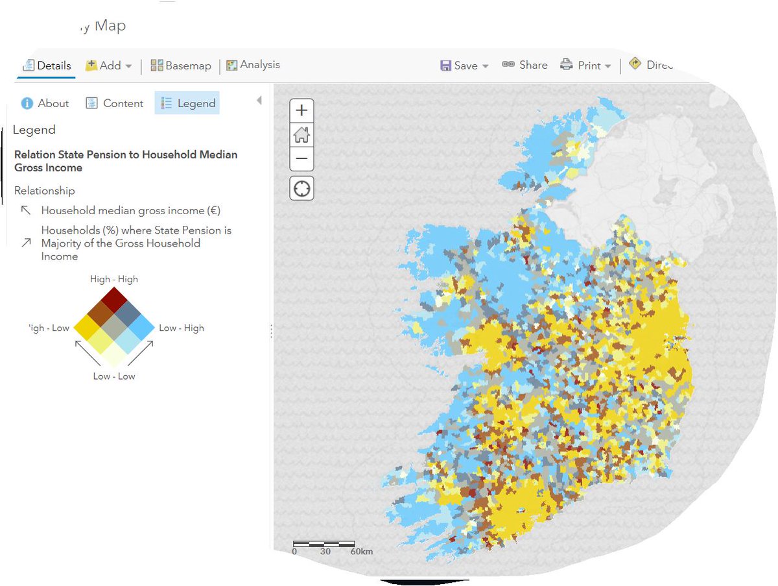Expand the Save dropdown menu
Screen dimensions: 778x586
[485, 65]
